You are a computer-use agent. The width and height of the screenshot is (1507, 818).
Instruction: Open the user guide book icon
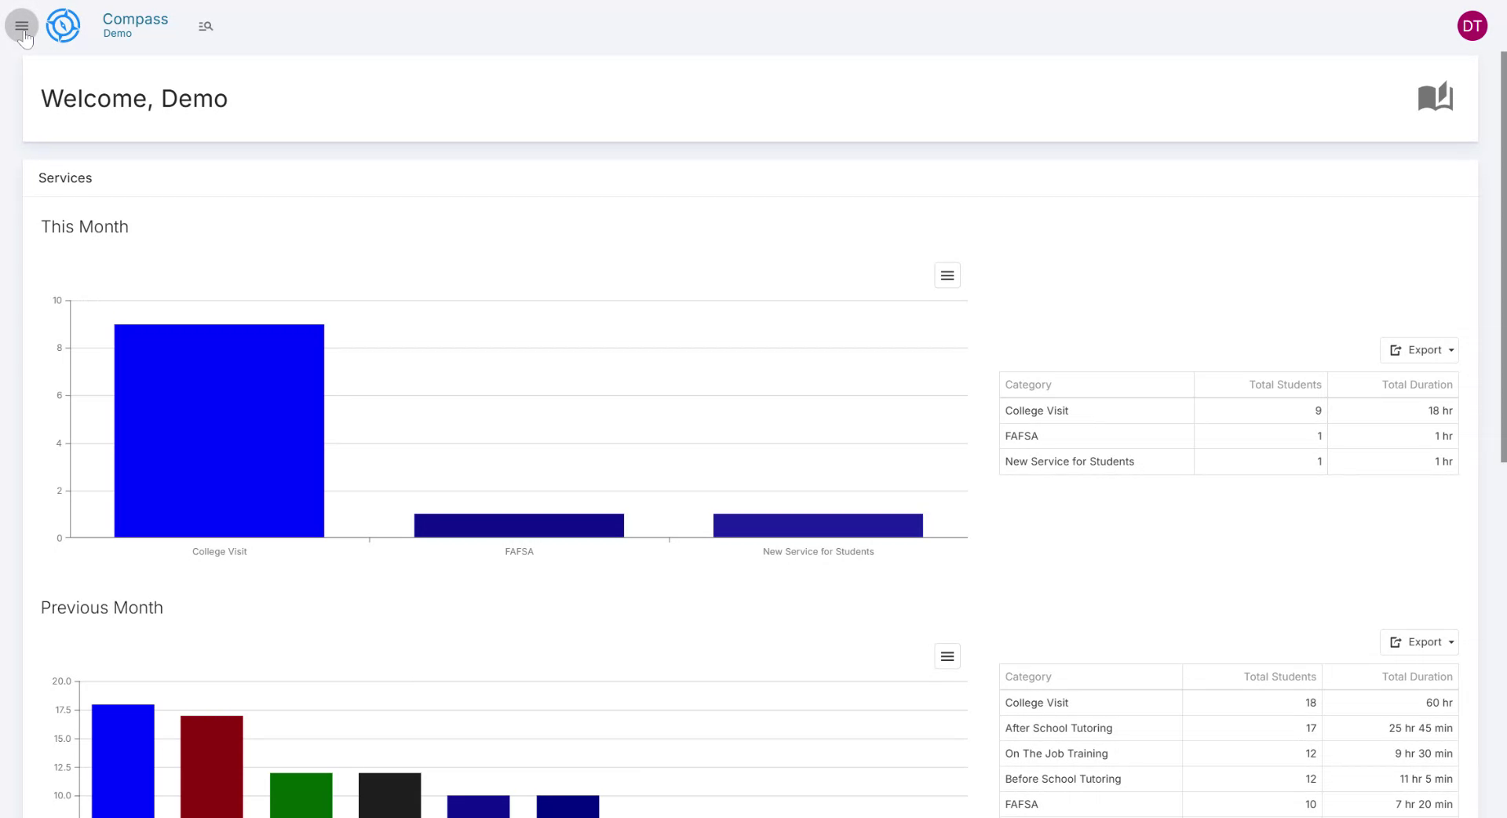1436,97
